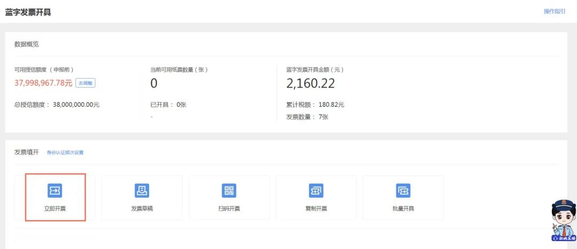Click the 2,160.22 invoice amount figure
This screenshot has width=577, height=249.
click(x=310, y=83)
